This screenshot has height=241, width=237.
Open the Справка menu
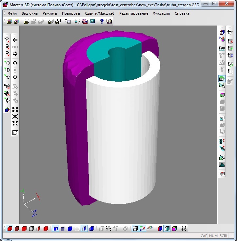(182, 14)
